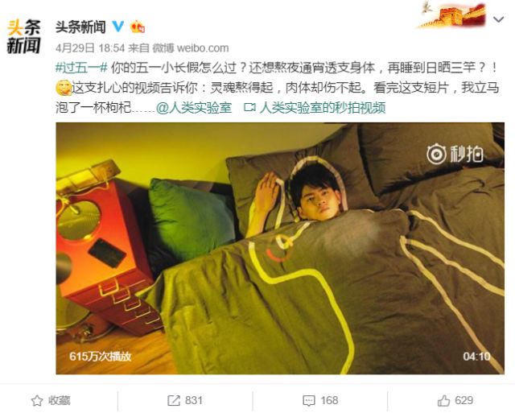This screenshot has width=515, height=417.
Task: Click the blue verified V badge
Action: pyautogui.click(x=118, y=27)
